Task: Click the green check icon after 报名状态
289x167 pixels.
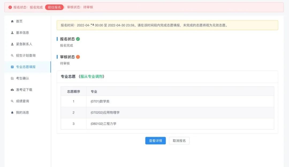Action: click(x=77, y=39)
